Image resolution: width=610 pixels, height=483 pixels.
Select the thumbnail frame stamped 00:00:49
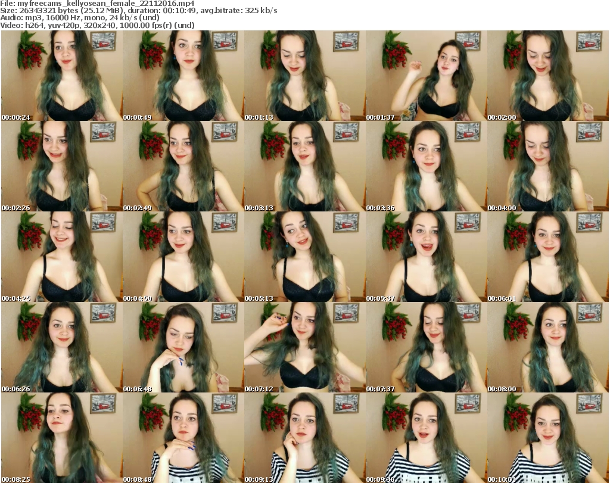(x=183, y=76)
